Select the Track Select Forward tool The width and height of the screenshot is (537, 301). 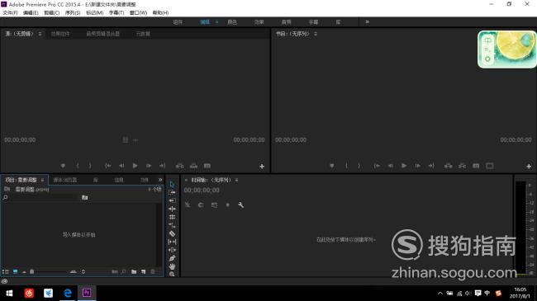[x=172, y=192]
